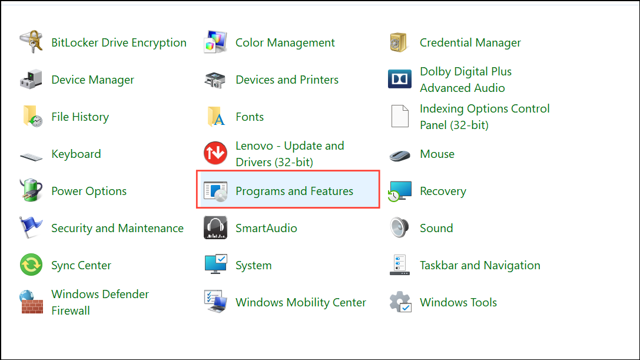The height and width of the screenshot is (360, 640).
Task: Open Device Manager using its icon
Action: (31, 80)
